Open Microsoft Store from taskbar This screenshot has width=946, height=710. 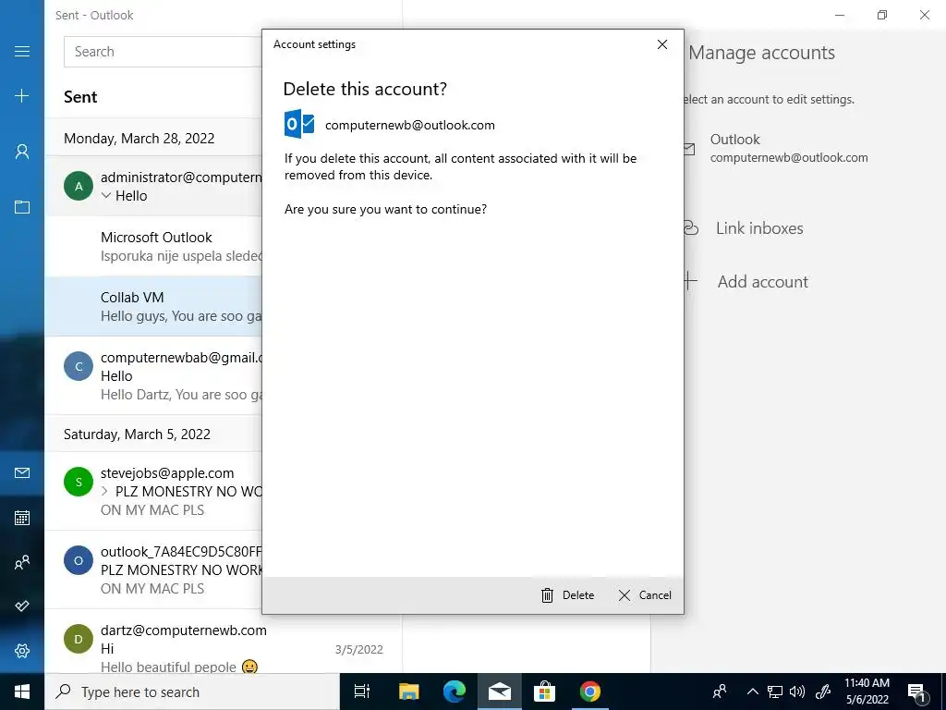coord(544,692)
